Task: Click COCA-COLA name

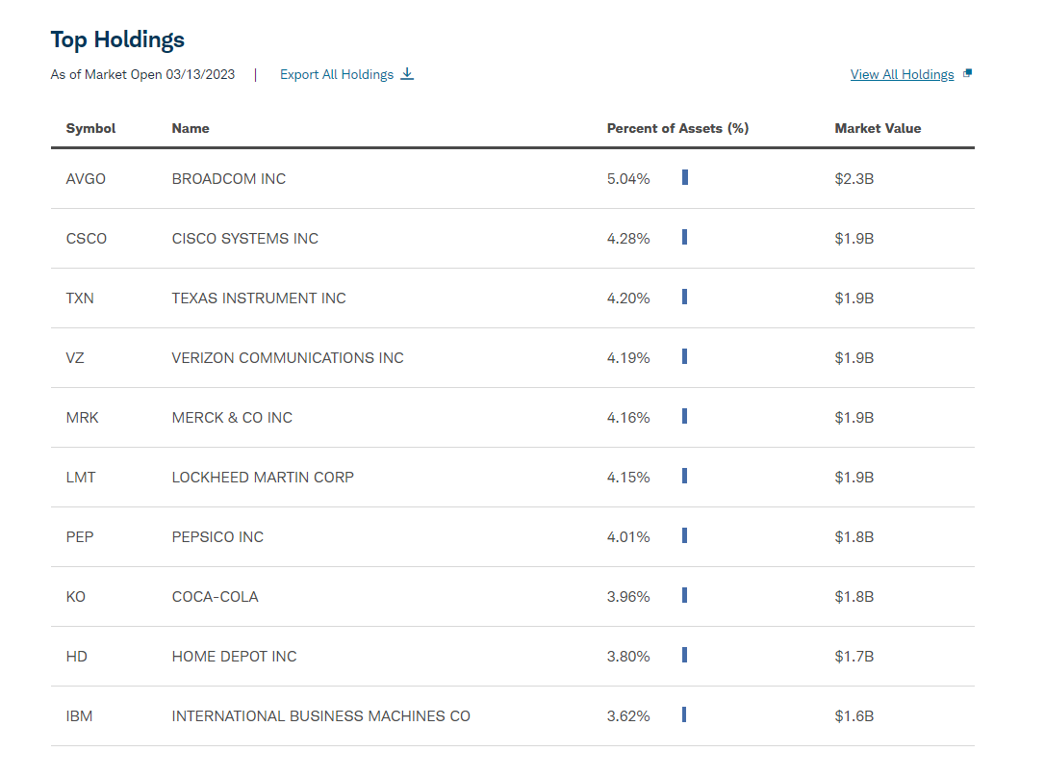Action: (x=216, y=597)
